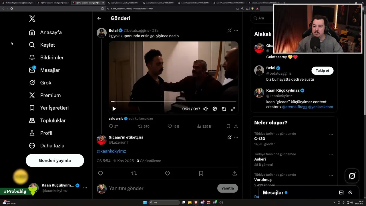
Task: Click Grok icon on Gicaas'ın etiketçisi post
Action: click(229, 137)
